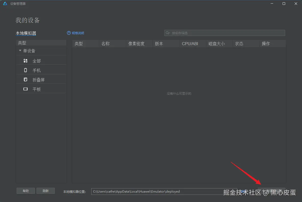Minimize the 设备管理器 window
This screenshot has height=202, width=302.
pos(272,4)
